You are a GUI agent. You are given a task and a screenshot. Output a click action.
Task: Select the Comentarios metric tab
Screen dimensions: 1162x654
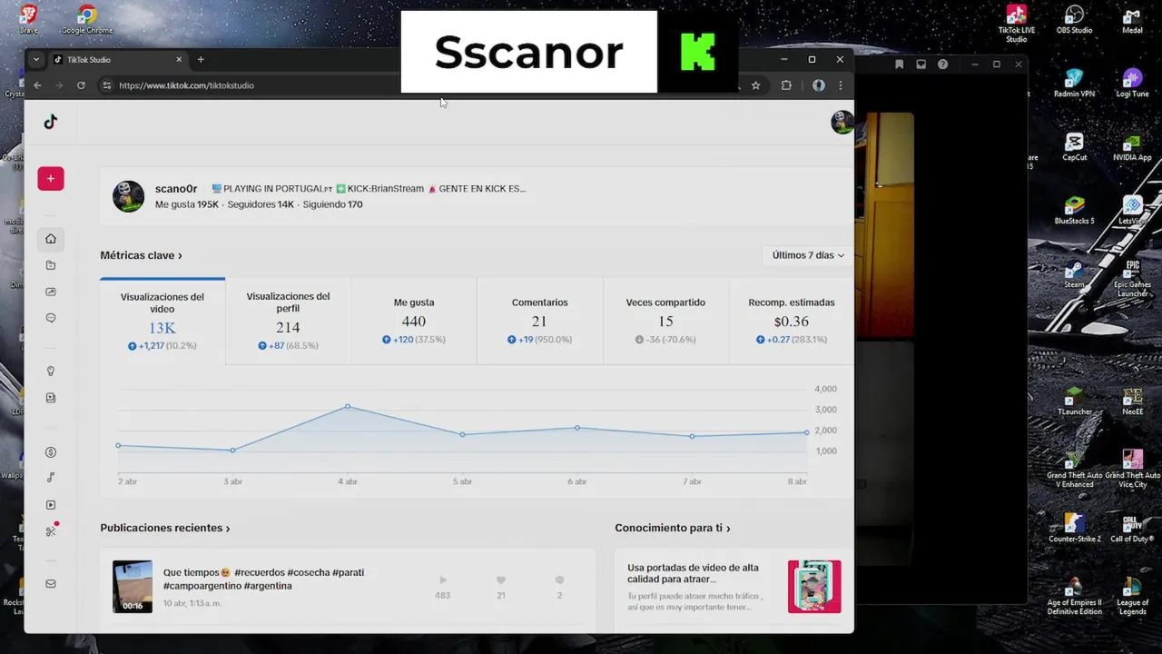(539, 321)
